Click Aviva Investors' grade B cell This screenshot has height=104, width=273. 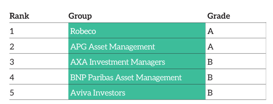pos(236,92)
